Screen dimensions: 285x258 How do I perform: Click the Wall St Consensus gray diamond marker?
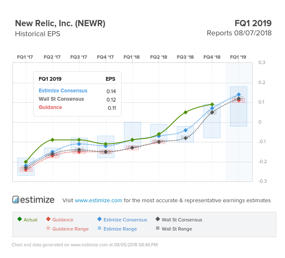(x=158, y=219)
